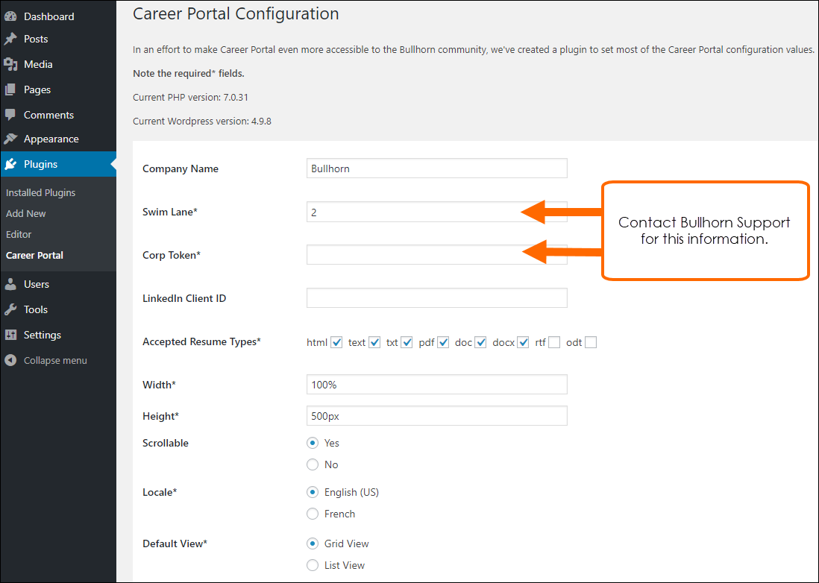
Task: Click the Swim Lane input field
Action: pyautogui.click(x=436, y=212)
